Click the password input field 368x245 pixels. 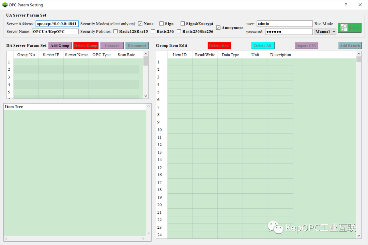pos(289,32)
